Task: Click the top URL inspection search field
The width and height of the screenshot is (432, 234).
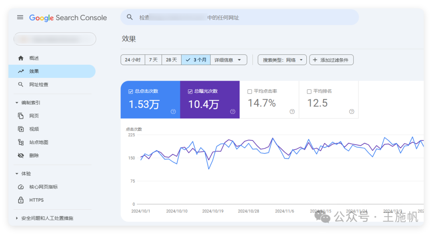Action: [x=240, y=17]
